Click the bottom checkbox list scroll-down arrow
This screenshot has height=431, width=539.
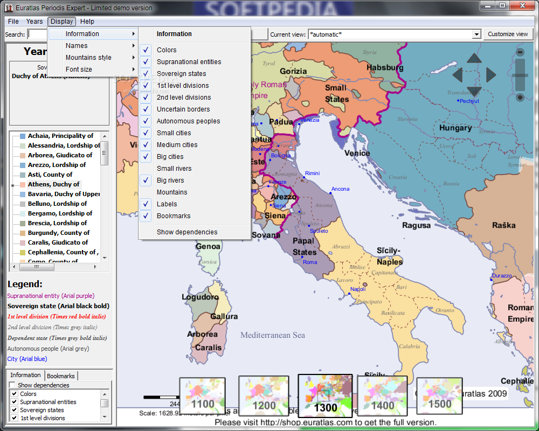(x=105, y=417)
